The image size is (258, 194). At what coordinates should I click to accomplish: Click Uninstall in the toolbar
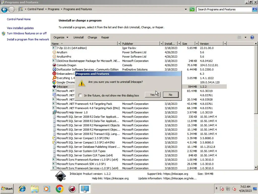[78, 37]
